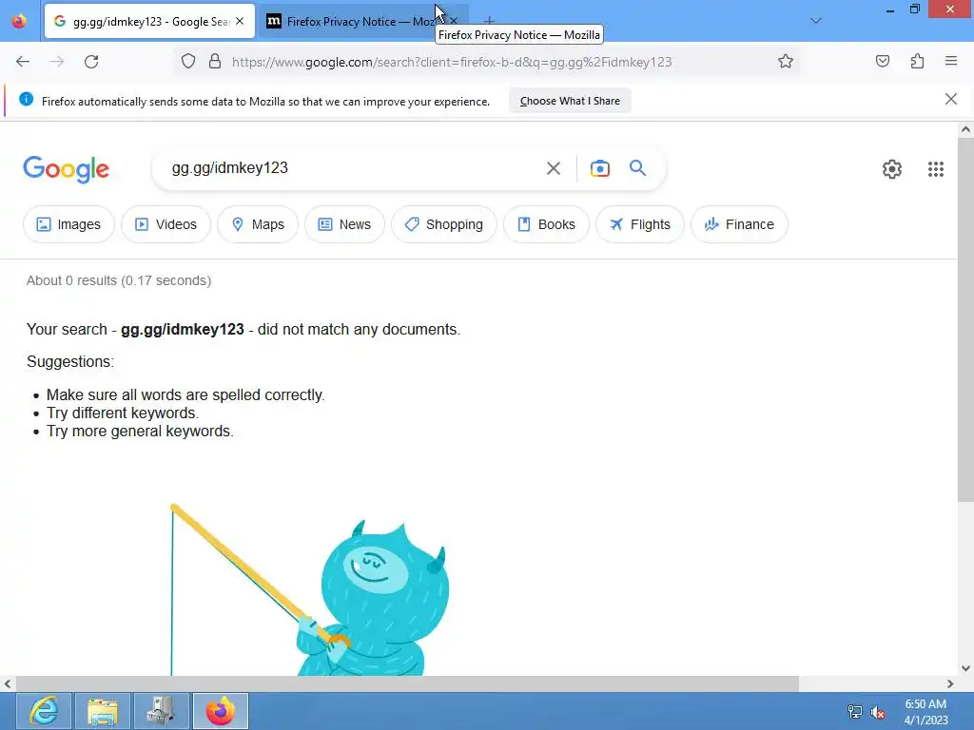Switch to the gg.gg/idmkey123 Google Search tab
974x730 pixels.
[149, 21]
